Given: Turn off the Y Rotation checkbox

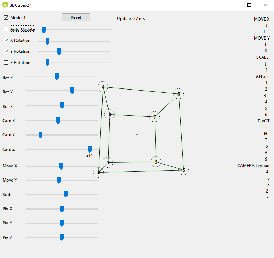Looking at the screenshot, I should [x=6, y=51].
